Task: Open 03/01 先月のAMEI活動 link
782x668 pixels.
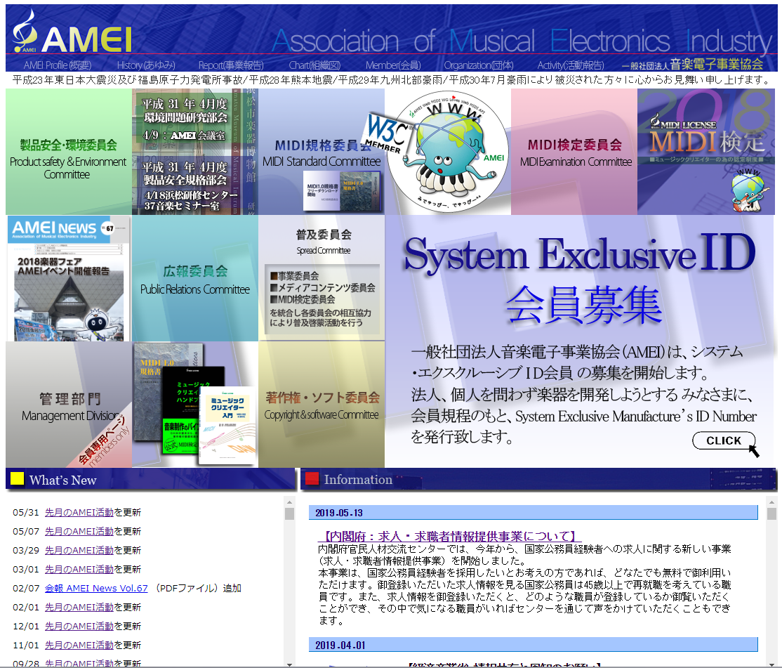Action: (x=79, y=569)
